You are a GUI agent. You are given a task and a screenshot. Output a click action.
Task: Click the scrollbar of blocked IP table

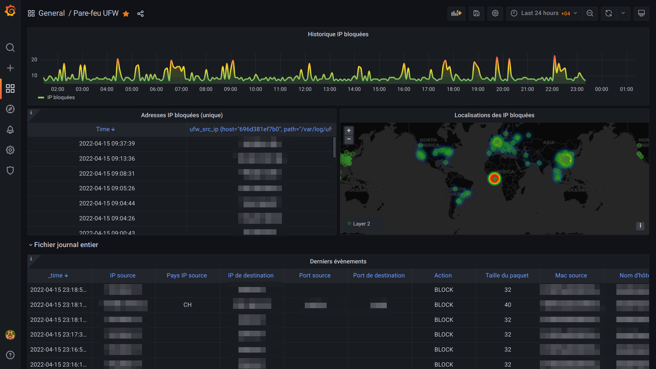(x=334, y=147)
